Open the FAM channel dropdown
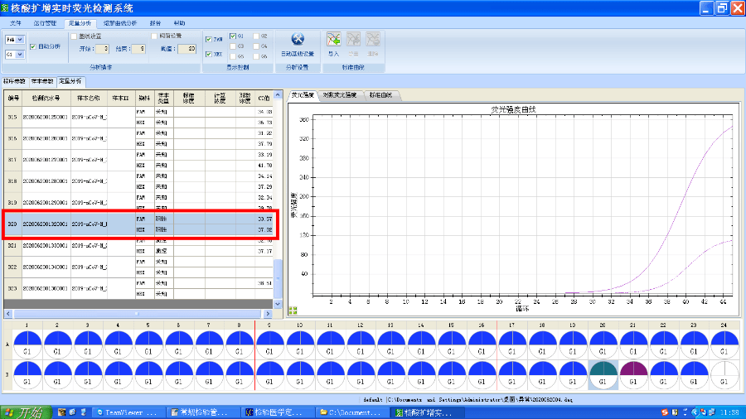This screenshot has width=746, height=419. [x=20, y=40]
